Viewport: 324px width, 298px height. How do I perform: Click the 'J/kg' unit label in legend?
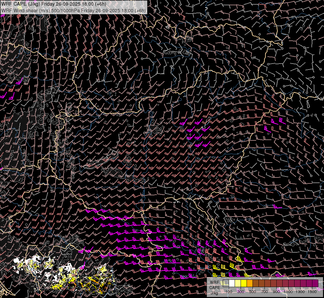click(x=214, y=293)
